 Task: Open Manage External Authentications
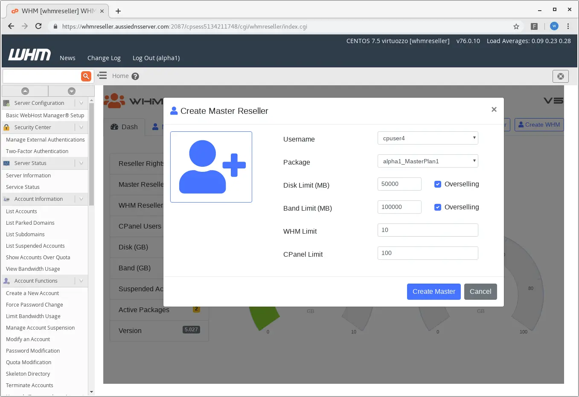coord(45,140)
